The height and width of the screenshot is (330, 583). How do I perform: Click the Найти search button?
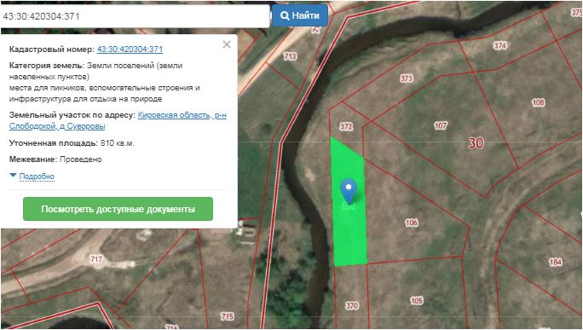pyautogui.click(x=300, y=15)
